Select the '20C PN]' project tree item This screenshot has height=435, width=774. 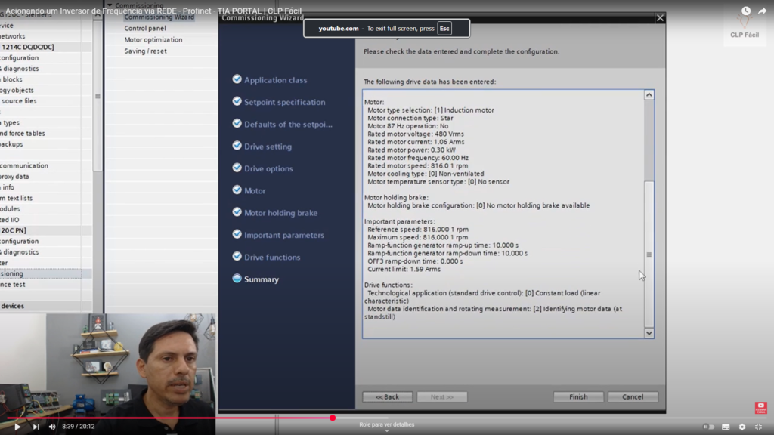(x=14, y=230)
